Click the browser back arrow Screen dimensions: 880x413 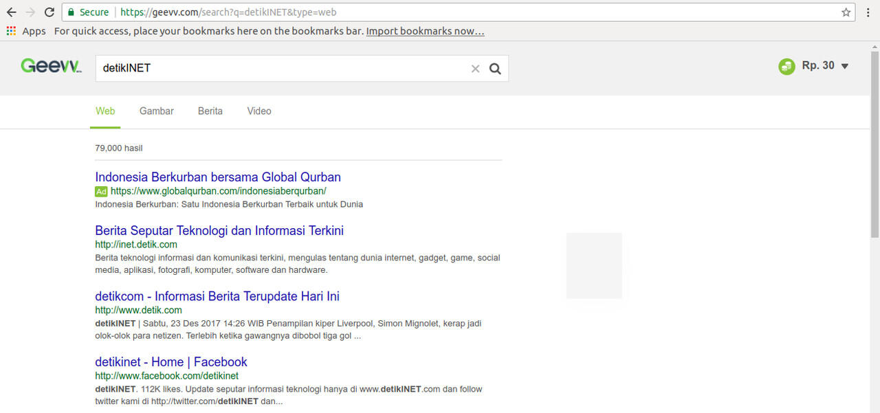pos(11,12)
